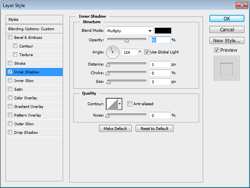Click the angle dial control

pyautogui.click(x=113, y=52)
